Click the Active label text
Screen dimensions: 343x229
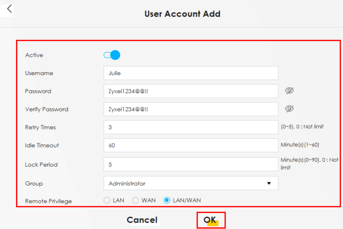point(34,55)
